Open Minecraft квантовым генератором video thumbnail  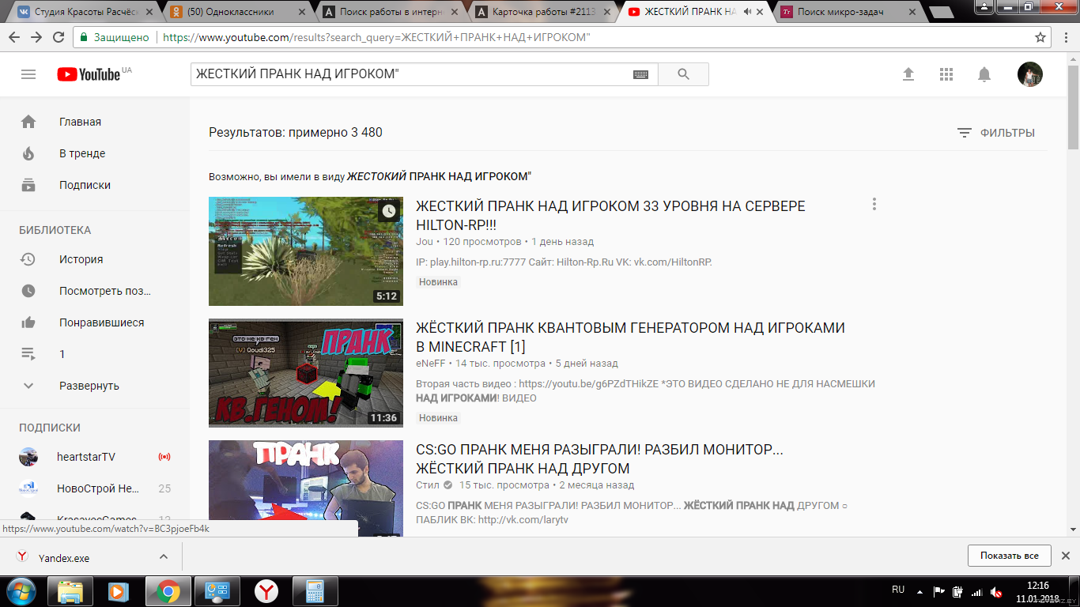click(306, 373)
